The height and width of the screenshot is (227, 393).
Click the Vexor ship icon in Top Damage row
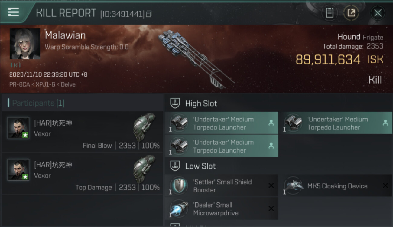(145, 169)
